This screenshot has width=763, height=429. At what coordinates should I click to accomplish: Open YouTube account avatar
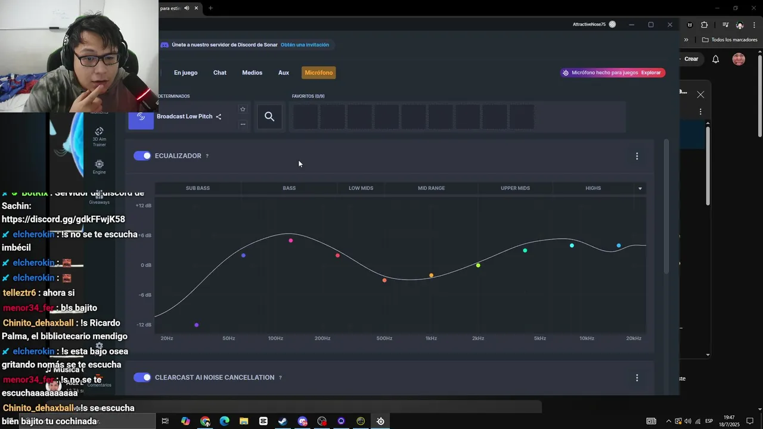click(x=739, y=59)
